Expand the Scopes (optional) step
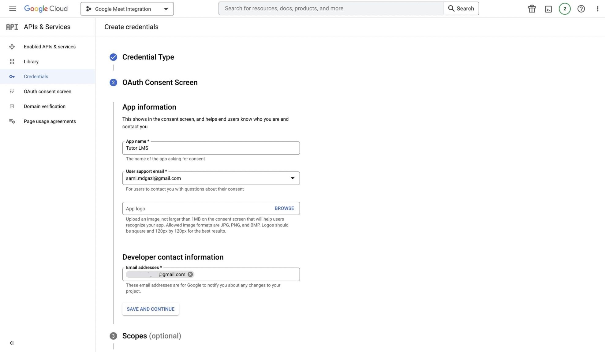 pyautogui.click(x=151, y=336)
